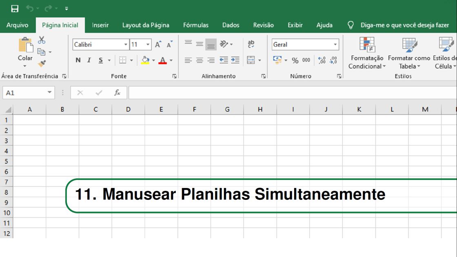Save the workbook using the disk icon
Viewport: 457px width, 257px height.
point(15,9)
